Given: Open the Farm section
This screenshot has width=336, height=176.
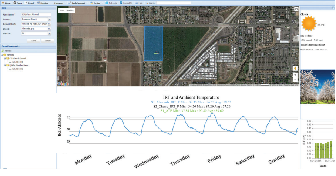Looking at the screenshot, I should (x=18, y=3).
